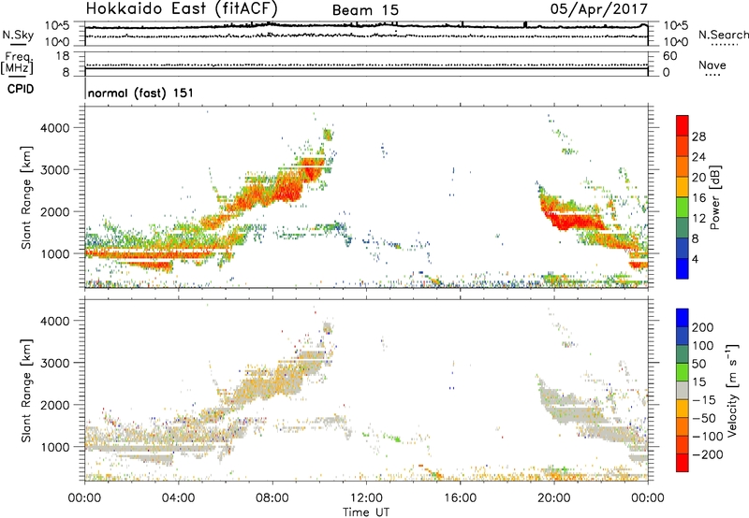Click the '20:00' time tick label
Screen dimensions: 749x518
coord(554,498)
